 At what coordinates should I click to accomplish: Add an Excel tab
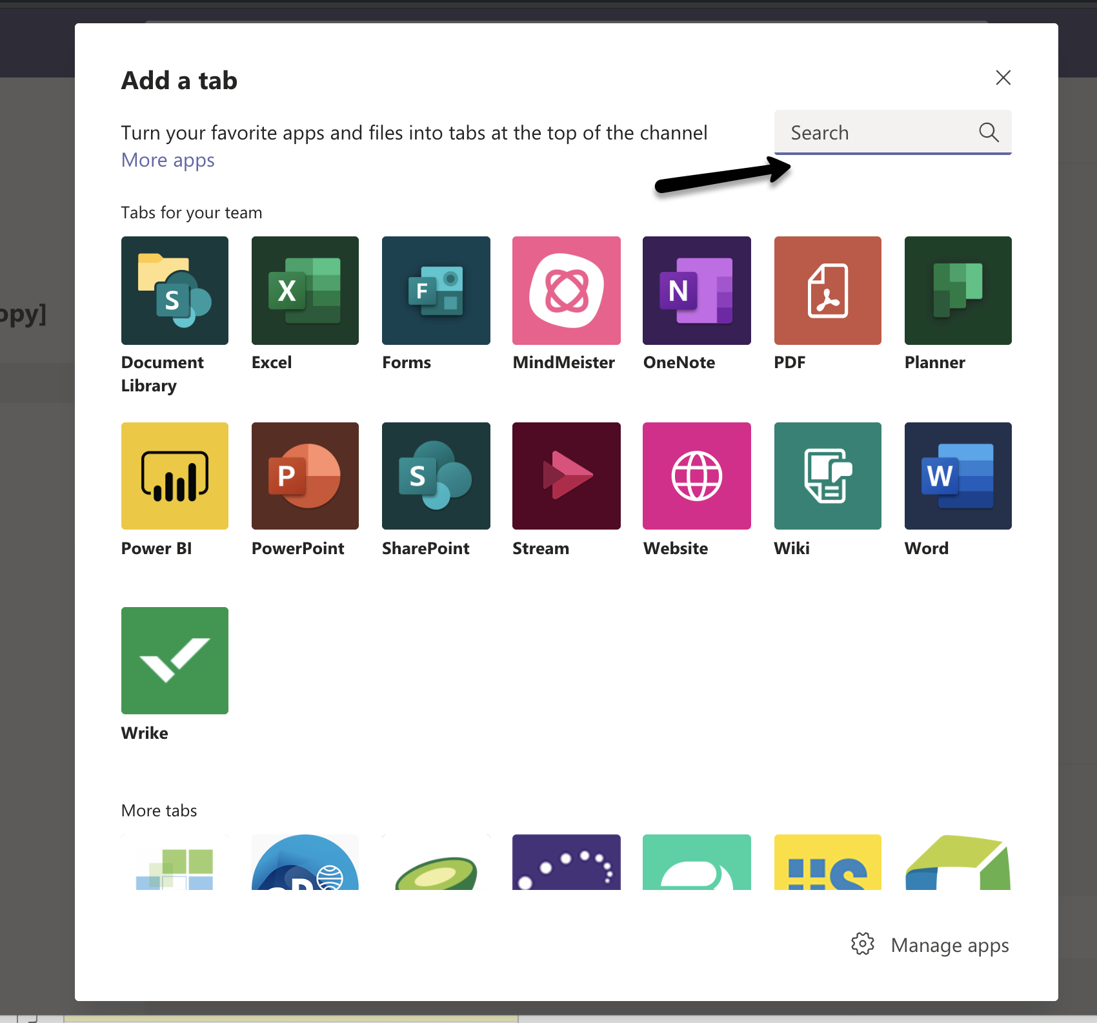pos(305,291)
